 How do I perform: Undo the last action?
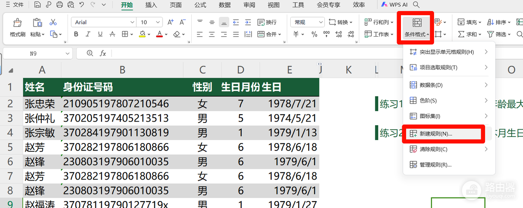coord(82,5)
